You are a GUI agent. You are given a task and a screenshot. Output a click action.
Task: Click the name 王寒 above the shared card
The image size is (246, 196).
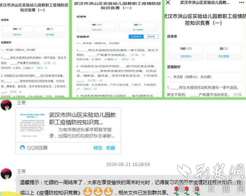(21, 103)
